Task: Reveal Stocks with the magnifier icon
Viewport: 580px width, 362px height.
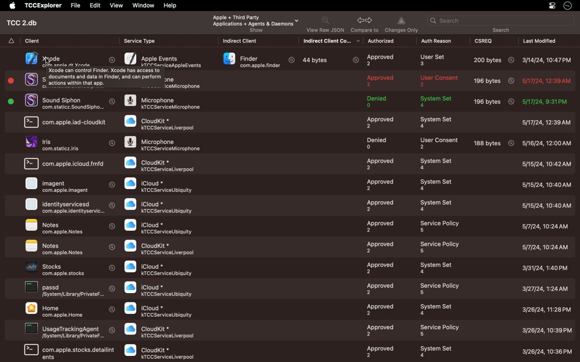Action: click(x=112, y=268)
